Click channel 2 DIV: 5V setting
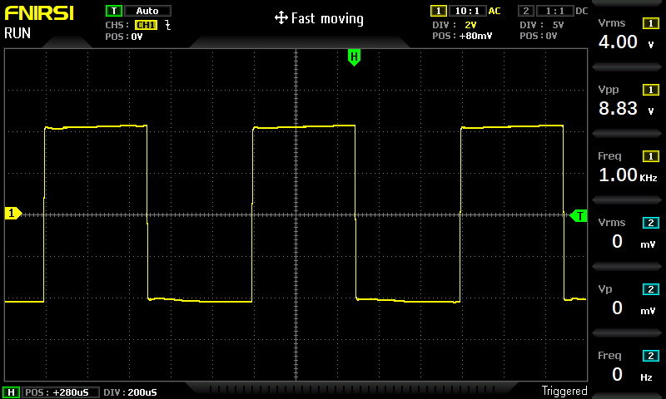The height and width of the screenshot is (399, 666). point(542,25)
